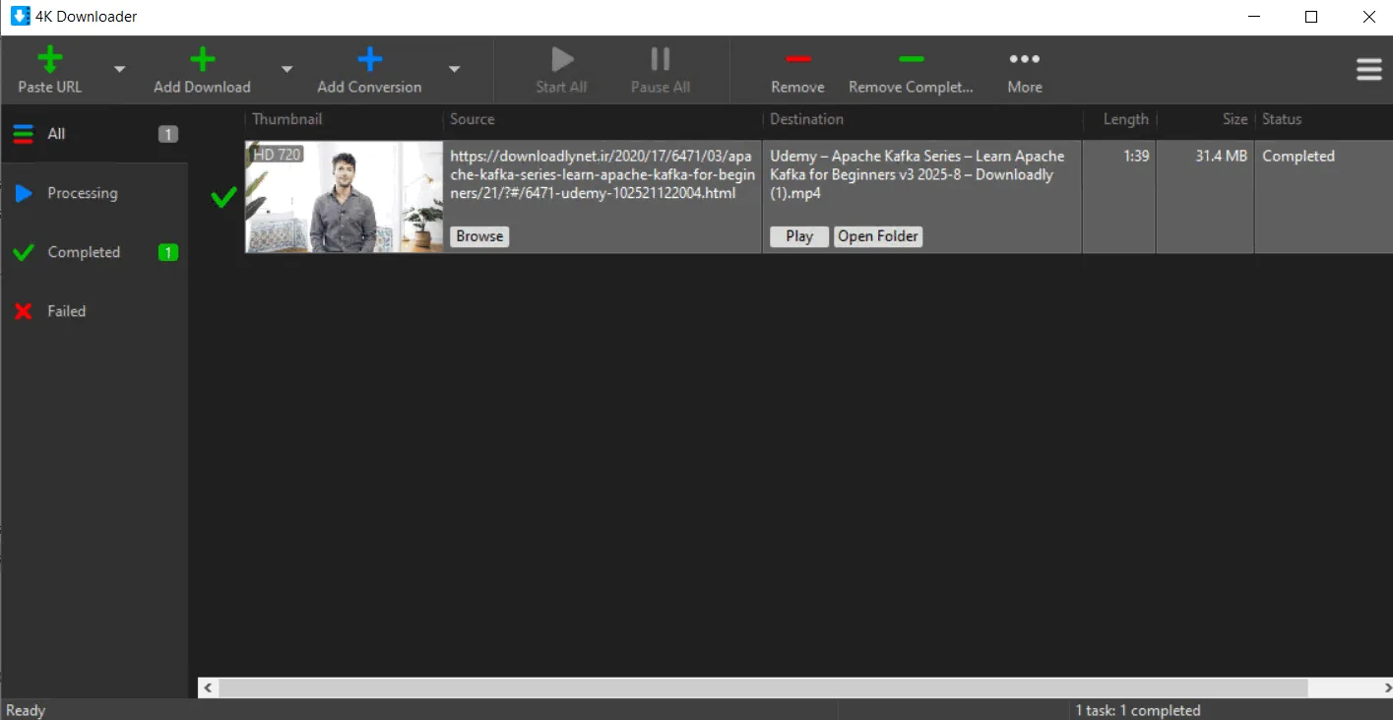This screenshot has width=1393, height=720.
Task: Click the green checkmark beside the download row
Action: pyautogui.click(x=223, y=197)
